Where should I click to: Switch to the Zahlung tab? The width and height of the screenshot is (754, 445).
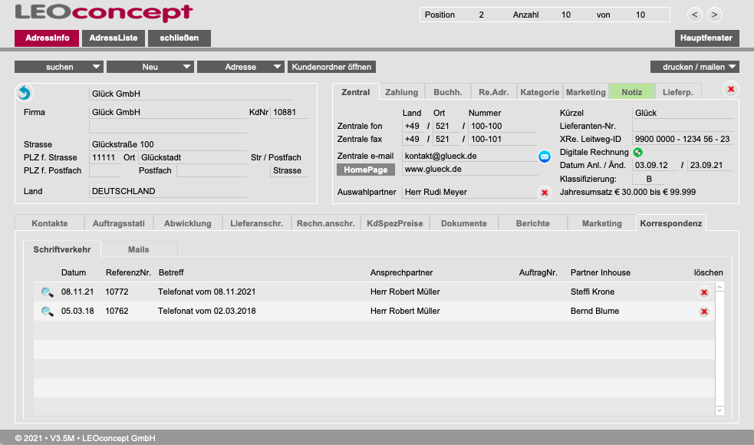(x=402, y=92)
